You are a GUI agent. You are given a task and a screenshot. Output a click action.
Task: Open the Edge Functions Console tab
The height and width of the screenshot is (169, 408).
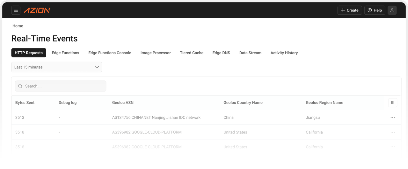[x=110, y=53]
